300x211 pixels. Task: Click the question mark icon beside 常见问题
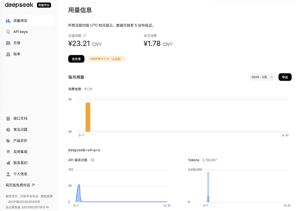[8, 129]
